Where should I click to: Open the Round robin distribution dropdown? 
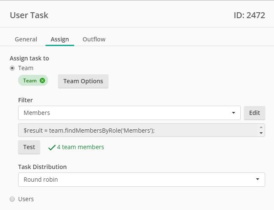click(x=142, y=180)
